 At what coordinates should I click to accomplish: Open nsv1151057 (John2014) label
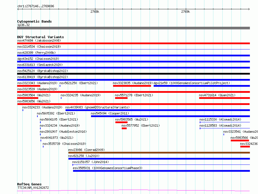(x=90, y=162)
